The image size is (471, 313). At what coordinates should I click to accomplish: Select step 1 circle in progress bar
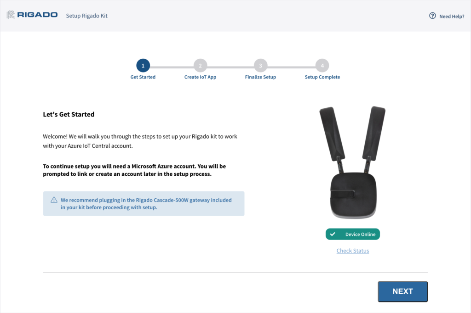pyautogui.click(x=143, y=65)
